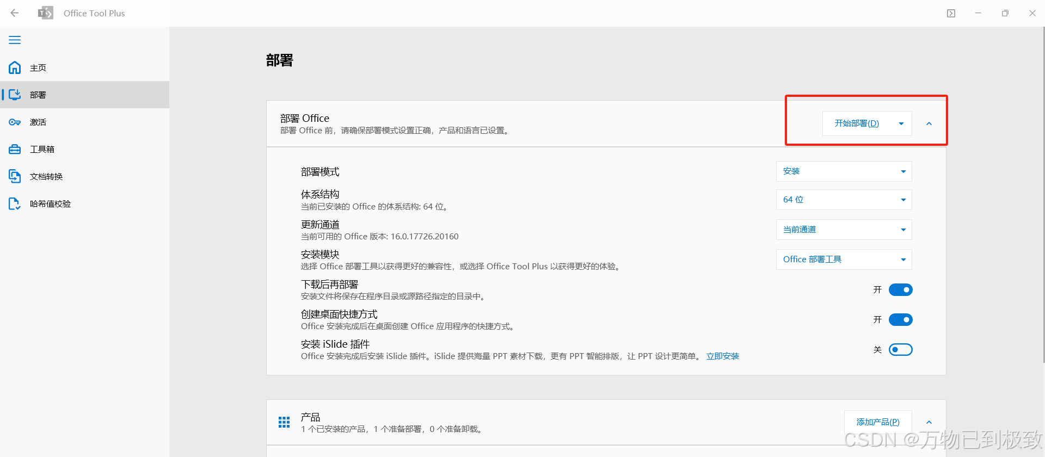Click the 开始部署(D) button
The height and width of the screenshot is (457, 1045).
pyautogui.click(x=857, y=123)
